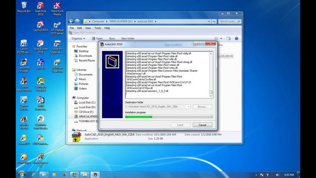Open the File menu in Explorer
This screenshot has height=178, width=316.
pos(72,28)
